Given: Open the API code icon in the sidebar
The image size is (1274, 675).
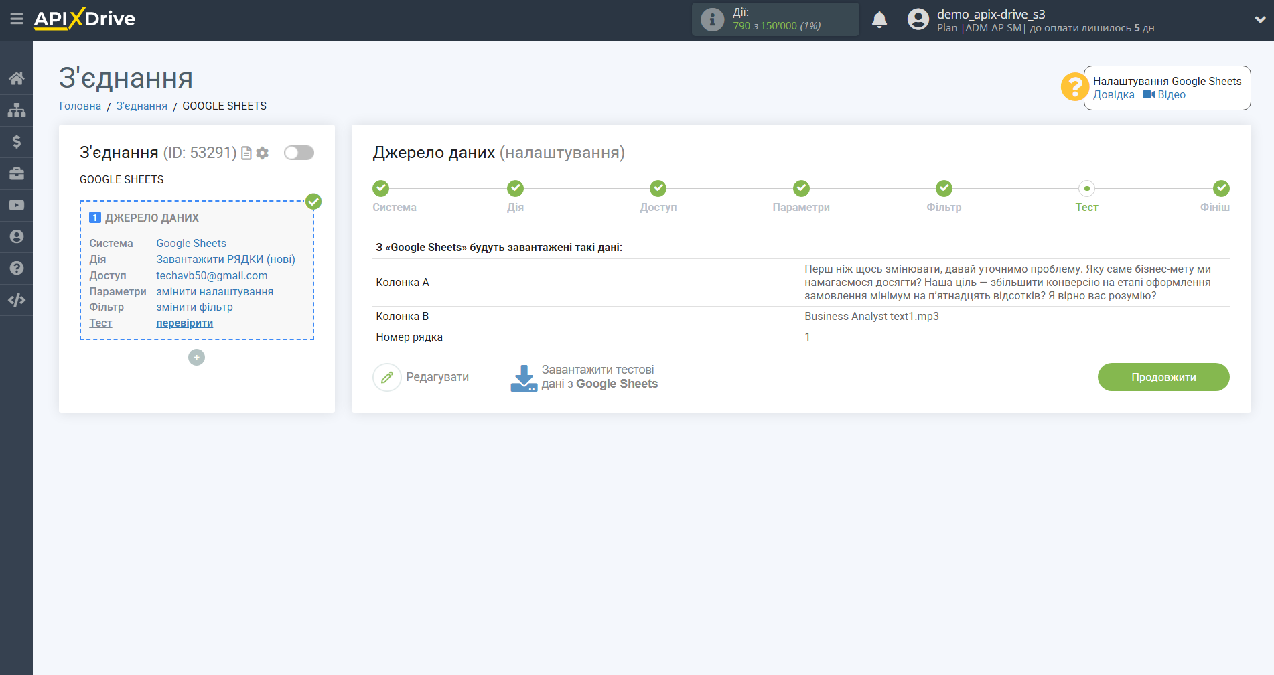Looking at the screenshot, I should pyautogui.click(x=17, y=300).
